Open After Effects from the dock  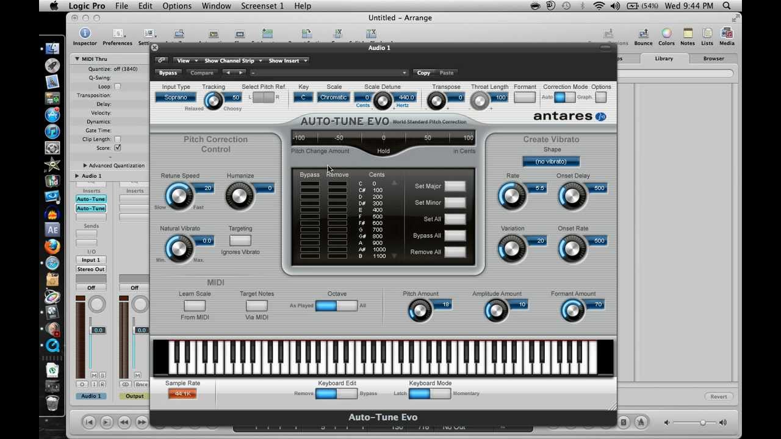(x=52, y=230)
